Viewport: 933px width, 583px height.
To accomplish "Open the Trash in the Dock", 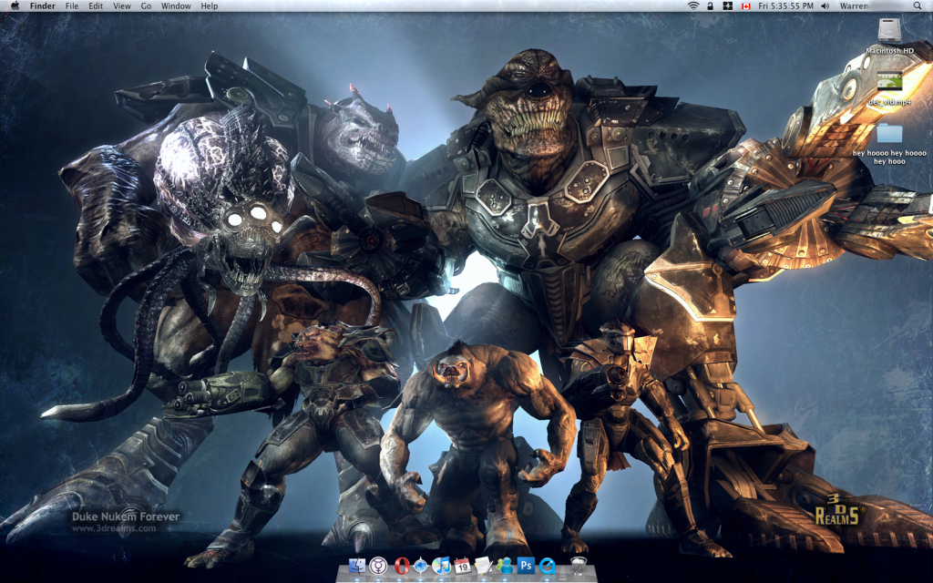I will [x=579, y=566].
